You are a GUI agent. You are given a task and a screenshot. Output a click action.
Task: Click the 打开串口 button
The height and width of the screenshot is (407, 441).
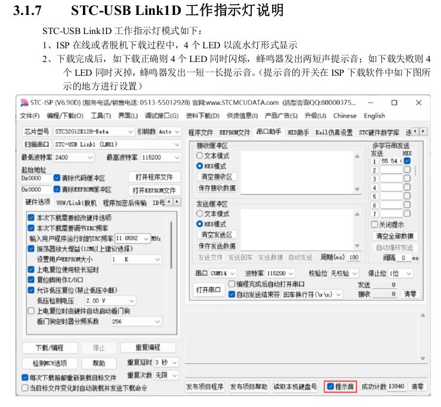click(x=208, y=289)
